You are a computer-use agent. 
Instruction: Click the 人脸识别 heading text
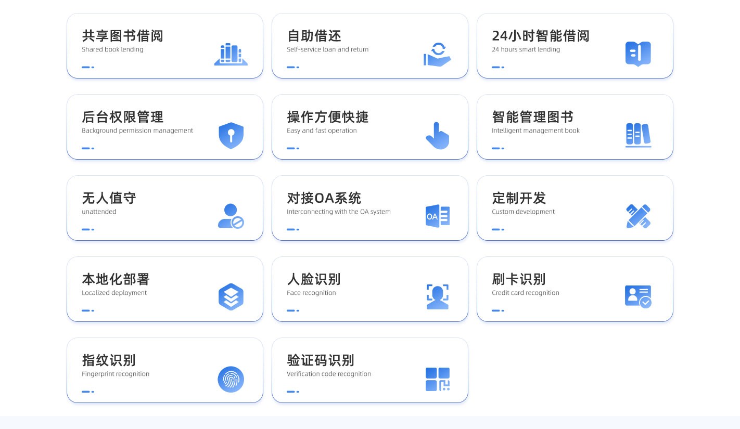tap(313, 279)
